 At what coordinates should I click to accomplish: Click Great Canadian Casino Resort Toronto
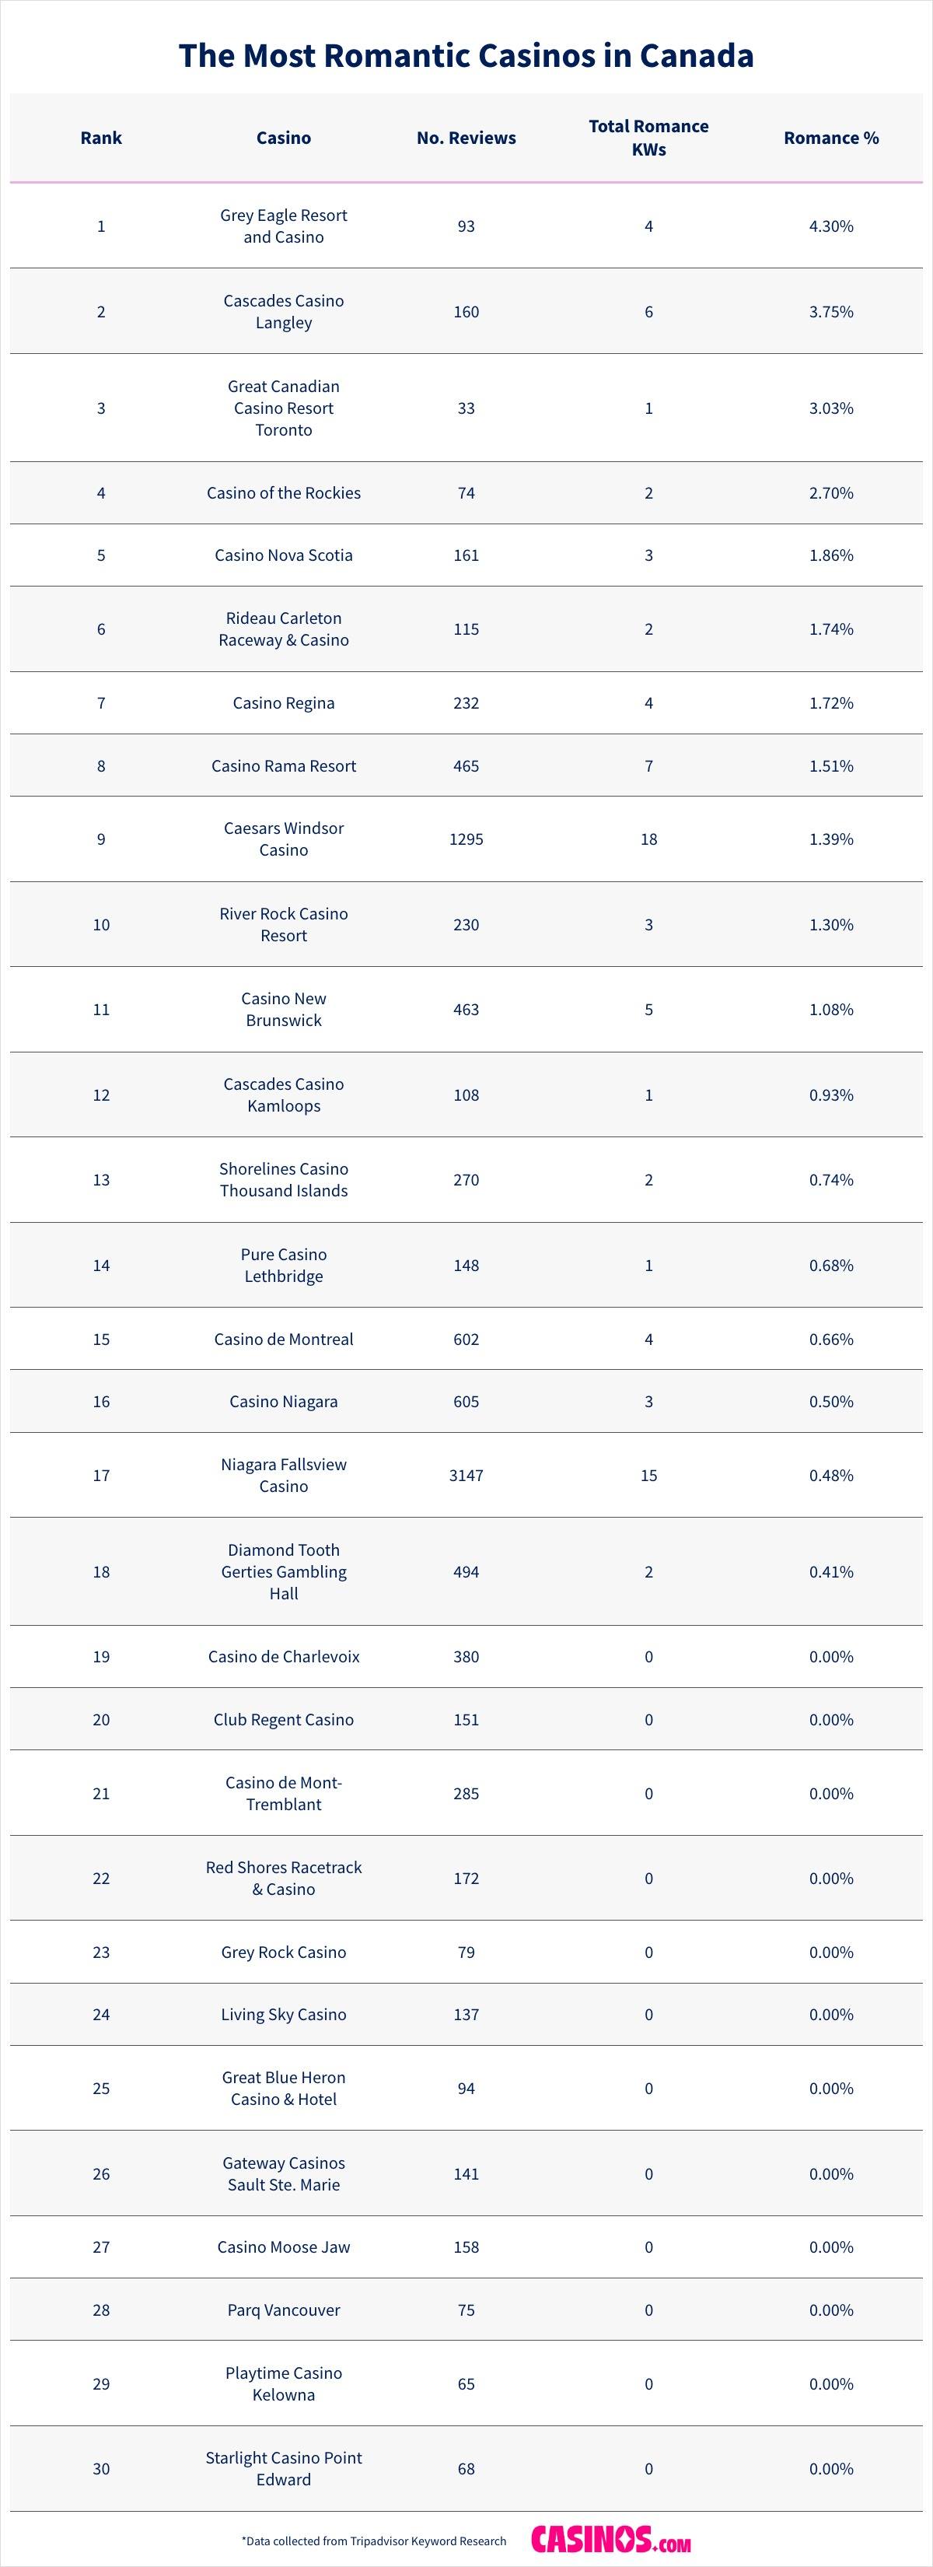[x=284, y=408]
